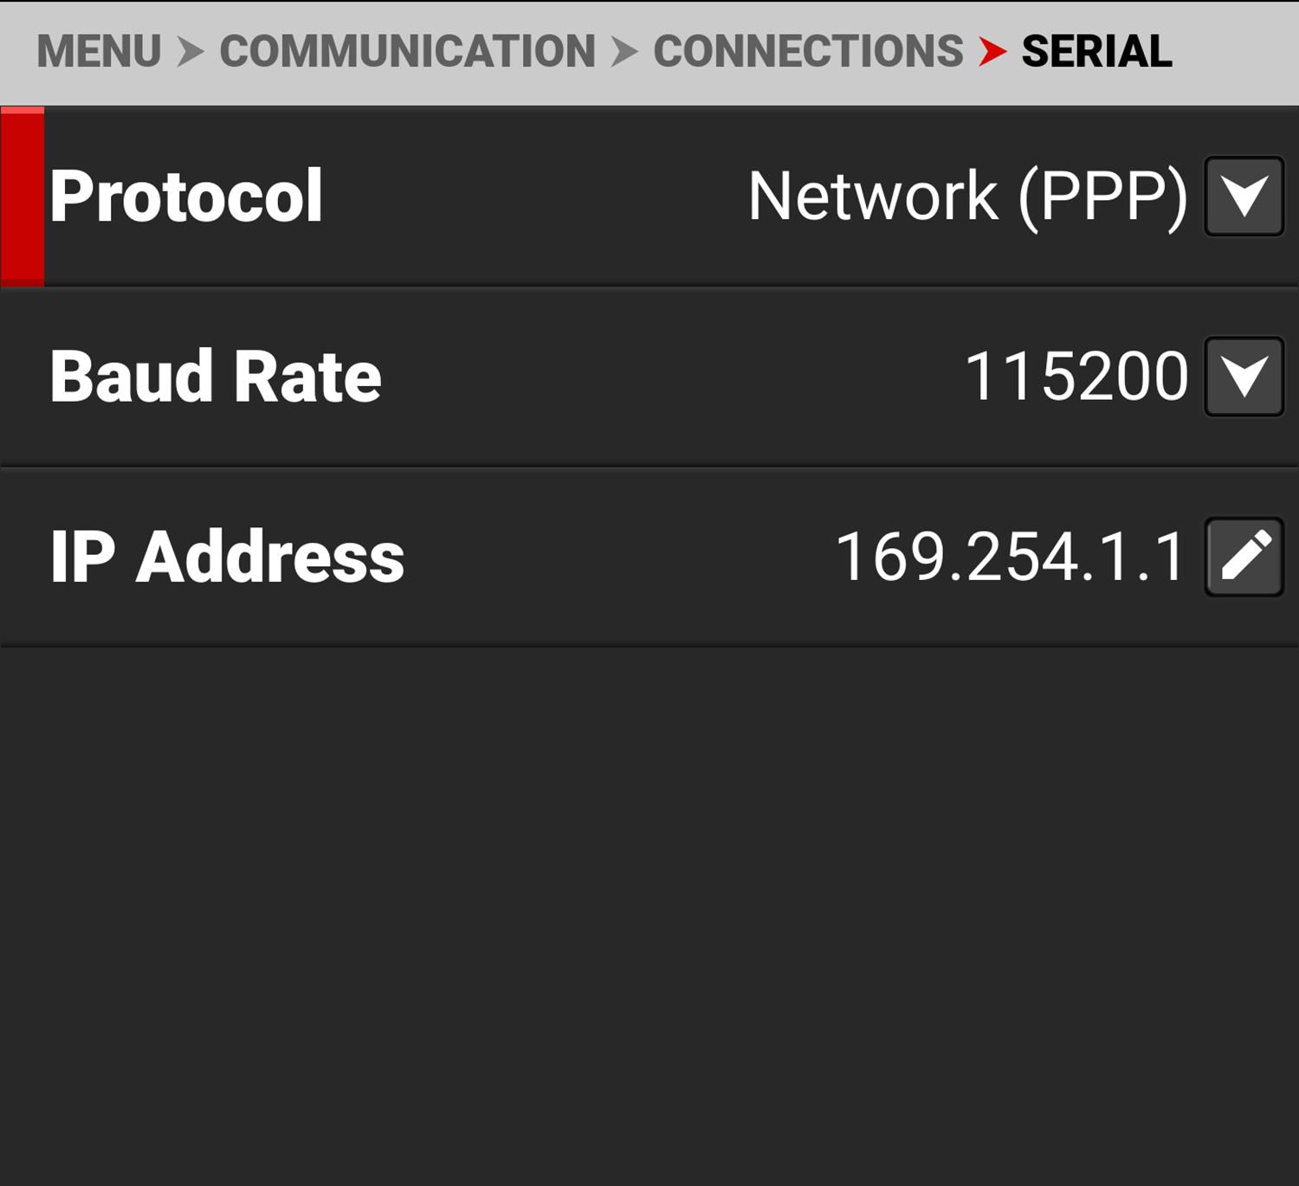Return to the CONNECTIONS breadcrumb level
The width and height of the screenshot is (1299, 1186).
[x=807, y=51]
